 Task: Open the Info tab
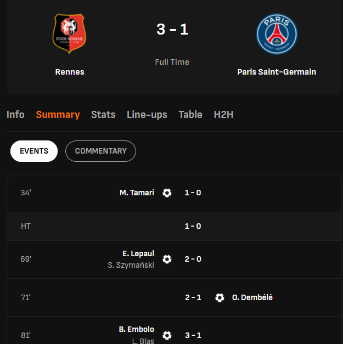coord(15,115)
